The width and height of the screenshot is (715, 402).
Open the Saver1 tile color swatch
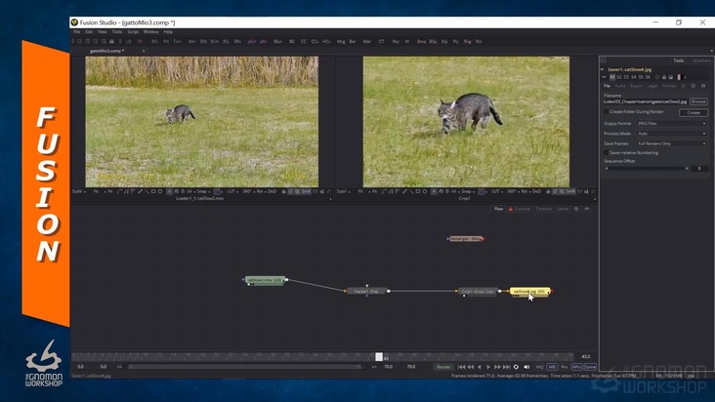pyautogui.click(x=679, y=77)
